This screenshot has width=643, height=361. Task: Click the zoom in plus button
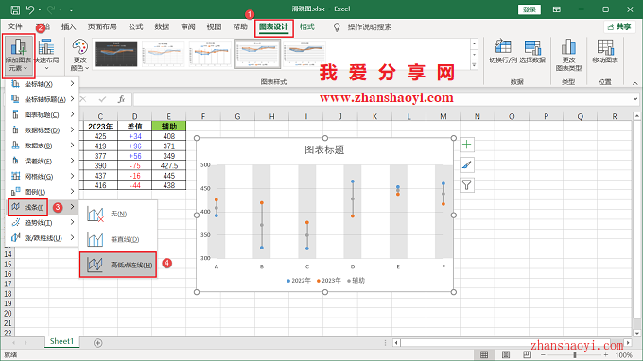(x=606, y=354)
